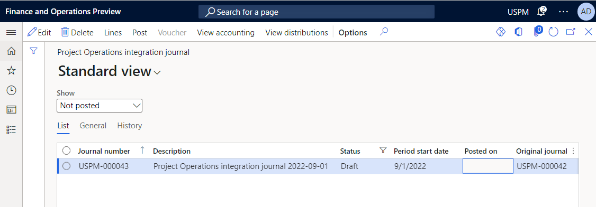Open the AD user avatar
The width and height of the screenshot is (596, 207).
585,12
